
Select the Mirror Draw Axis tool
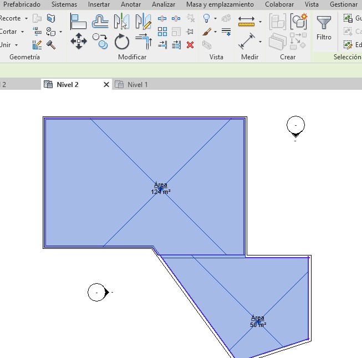tap(144, 22)
